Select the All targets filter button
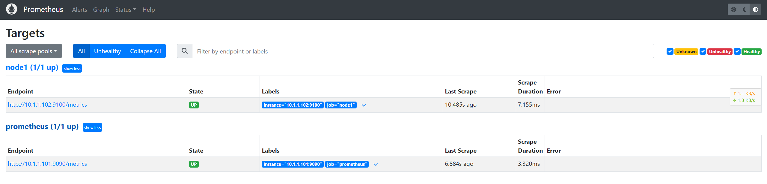Image resolution: width=767 pixels, height=184 pixels. (81, 51)
